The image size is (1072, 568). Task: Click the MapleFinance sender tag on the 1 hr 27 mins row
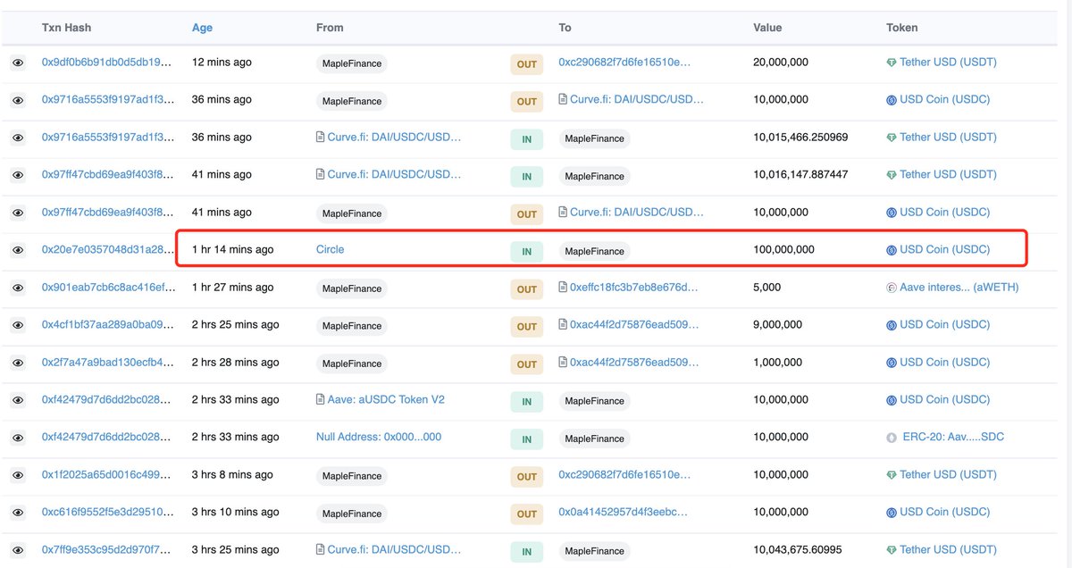(x=352, y=288)
